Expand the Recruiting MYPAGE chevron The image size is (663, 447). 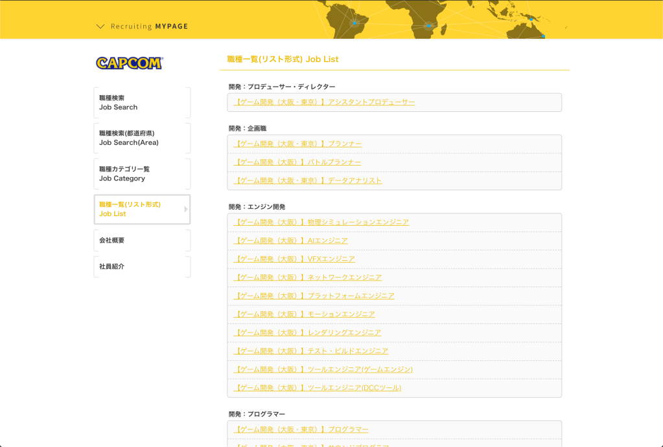100,27
